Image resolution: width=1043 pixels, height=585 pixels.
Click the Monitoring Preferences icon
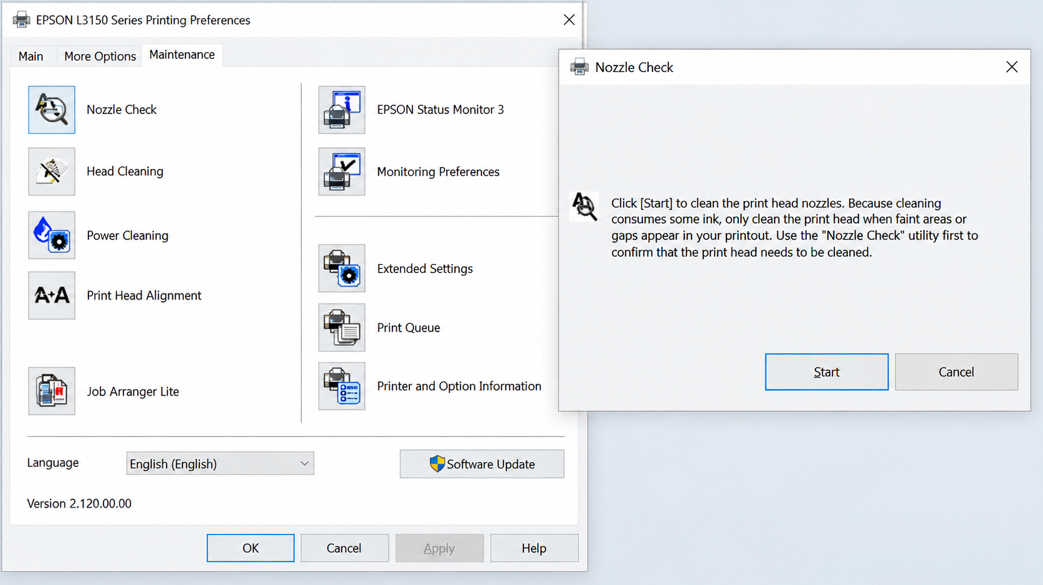pyautogui.click(x=341, y=171)
